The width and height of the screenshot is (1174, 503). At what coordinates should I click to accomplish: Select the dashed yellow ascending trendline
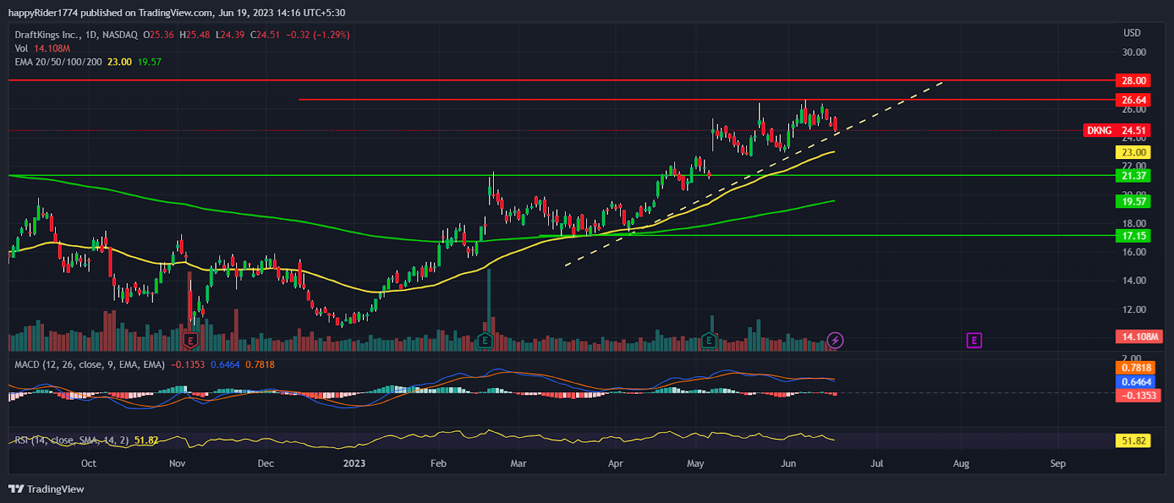(754, 173)
